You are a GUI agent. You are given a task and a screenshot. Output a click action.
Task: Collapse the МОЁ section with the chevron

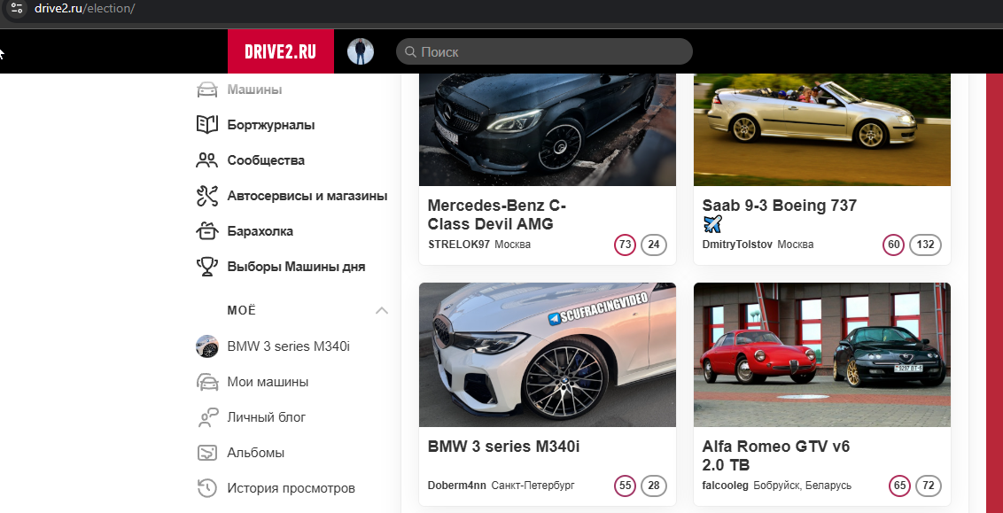382,311
